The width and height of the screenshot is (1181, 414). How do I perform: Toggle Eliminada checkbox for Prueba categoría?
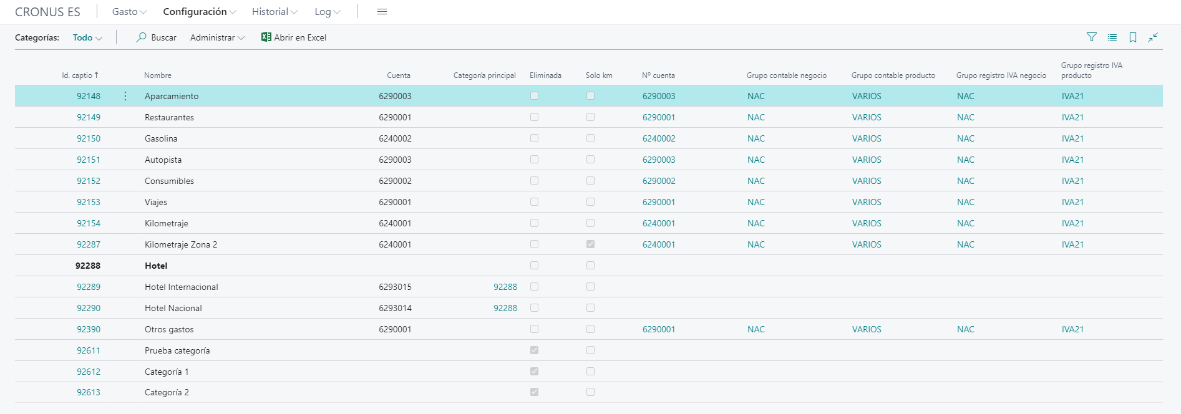coord(534,350)
